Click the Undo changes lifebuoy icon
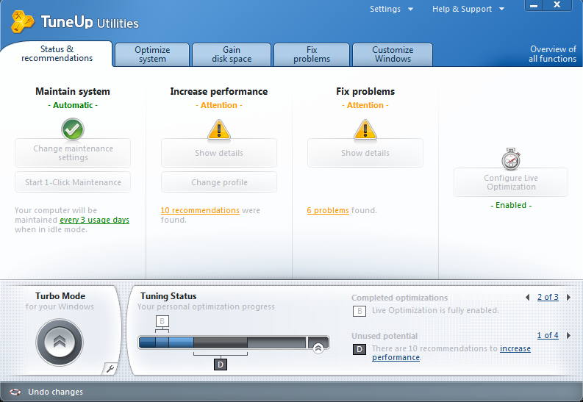 click(15, 392)
